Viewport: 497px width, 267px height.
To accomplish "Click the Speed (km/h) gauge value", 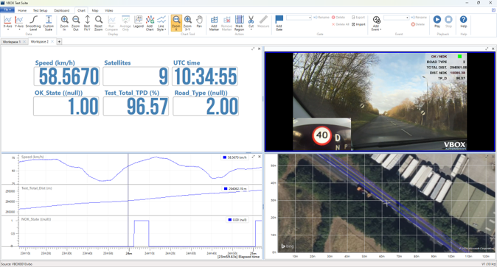I will 66,76.
